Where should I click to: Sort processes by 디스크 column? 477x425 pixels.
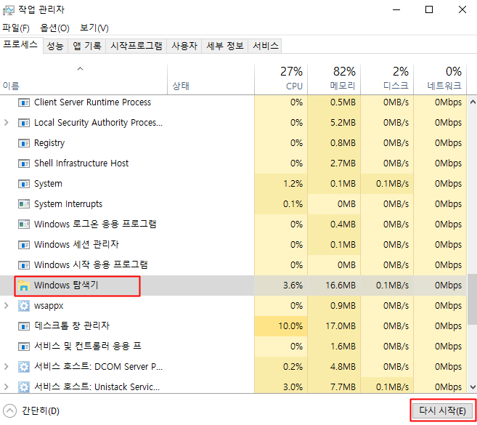pos(387,80)
